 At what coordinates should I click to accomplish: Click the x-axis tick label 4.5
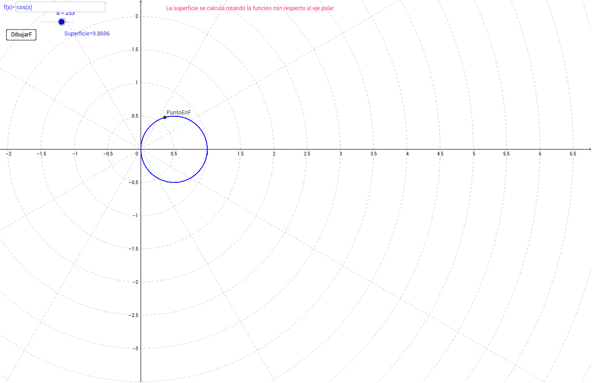440,154
